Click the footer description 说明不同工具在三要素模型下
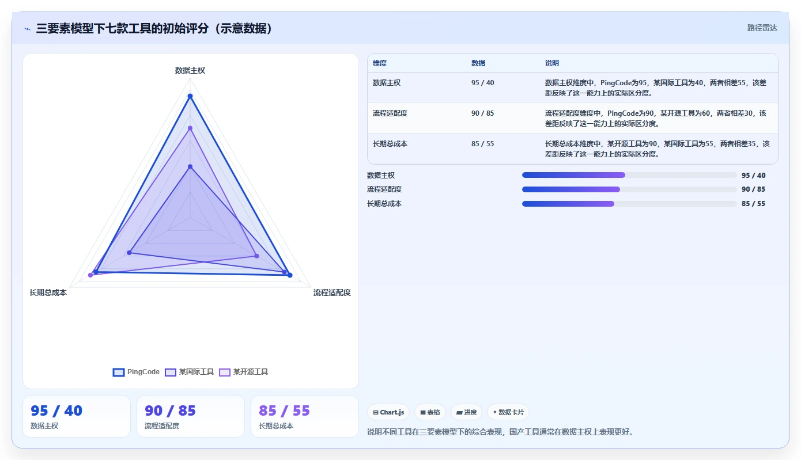 [x=500, y=432]
